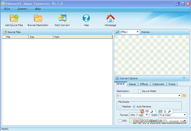Toggle Chinese input mode character icon
191x131 pixels.
pyautogui.click(x=147, y=111)
